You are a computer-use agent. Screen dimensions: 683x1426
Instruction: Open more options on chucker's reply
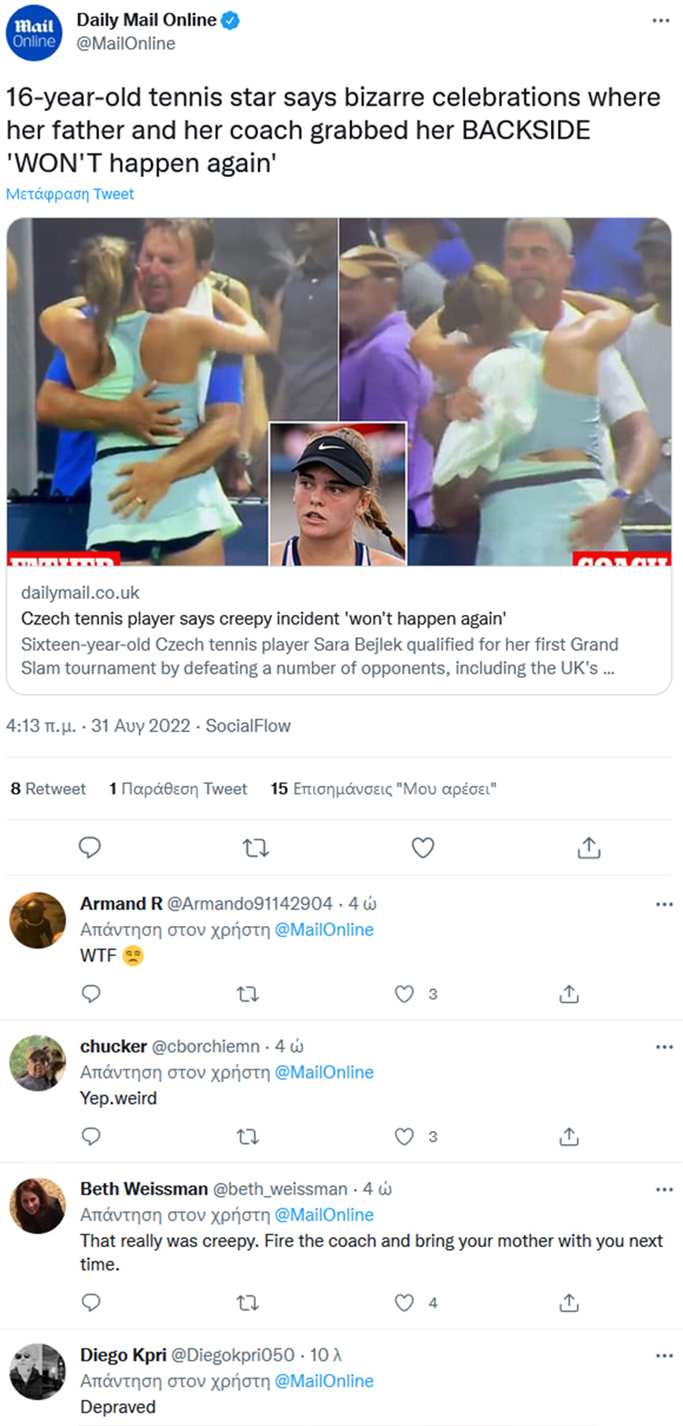(x=664, y=1046)
